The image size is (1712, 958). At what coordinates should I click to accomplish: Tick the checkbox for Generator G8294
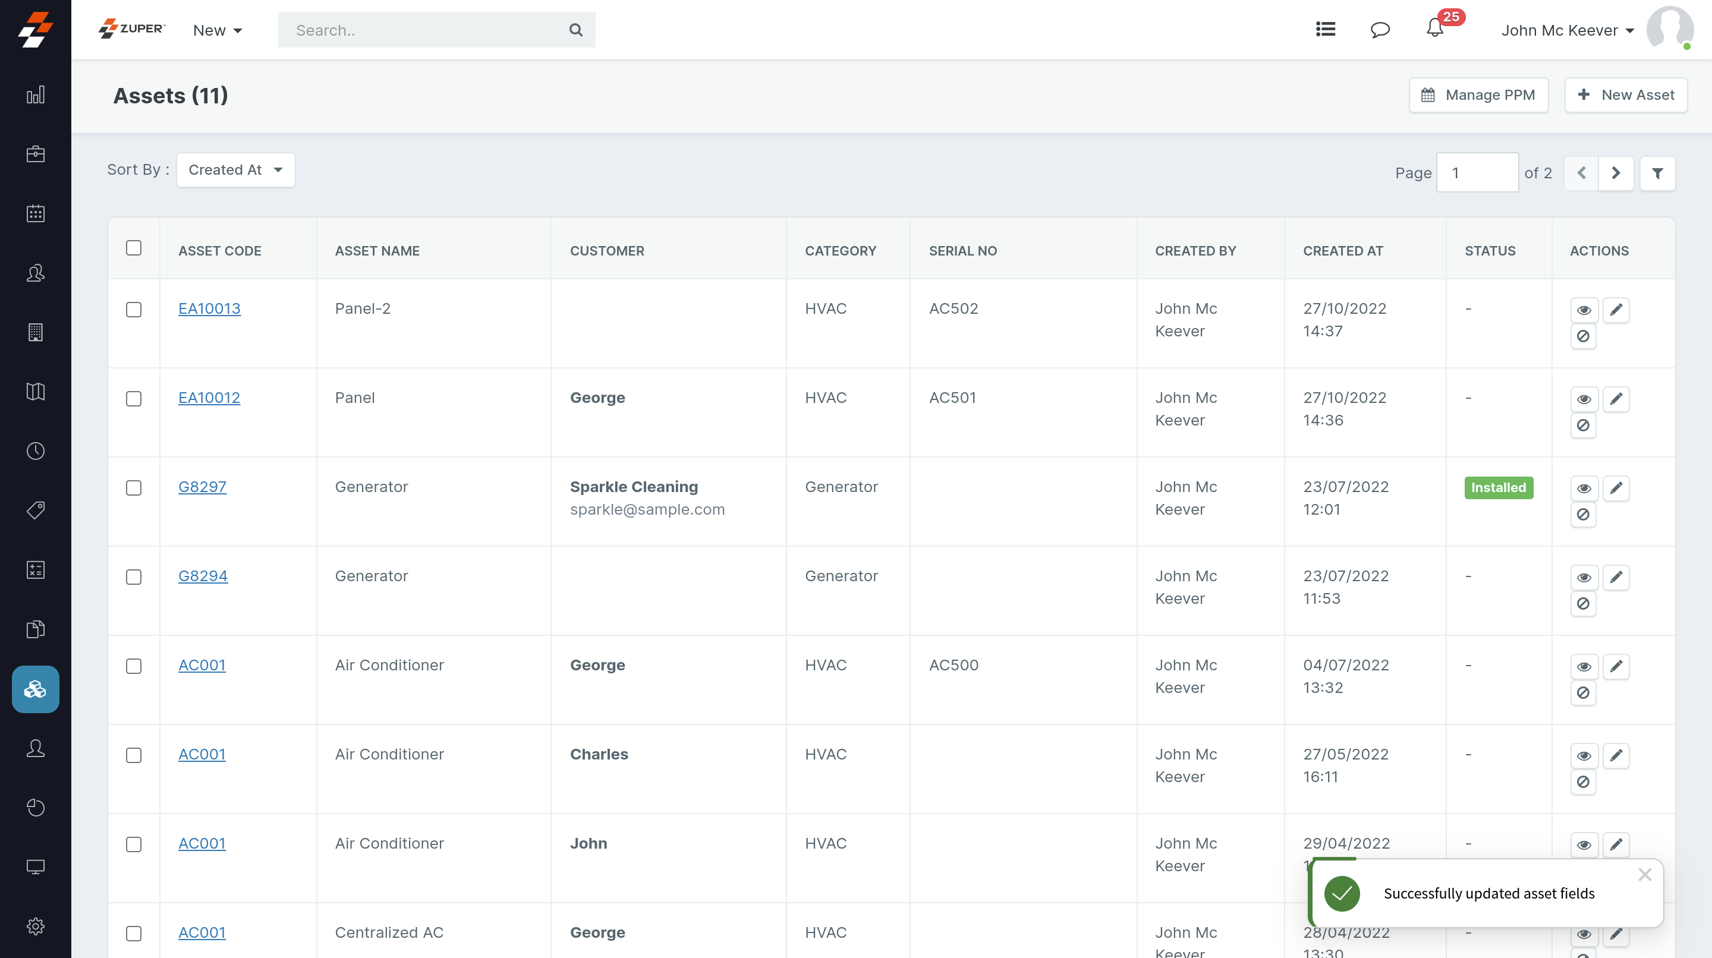pos(134,576)
